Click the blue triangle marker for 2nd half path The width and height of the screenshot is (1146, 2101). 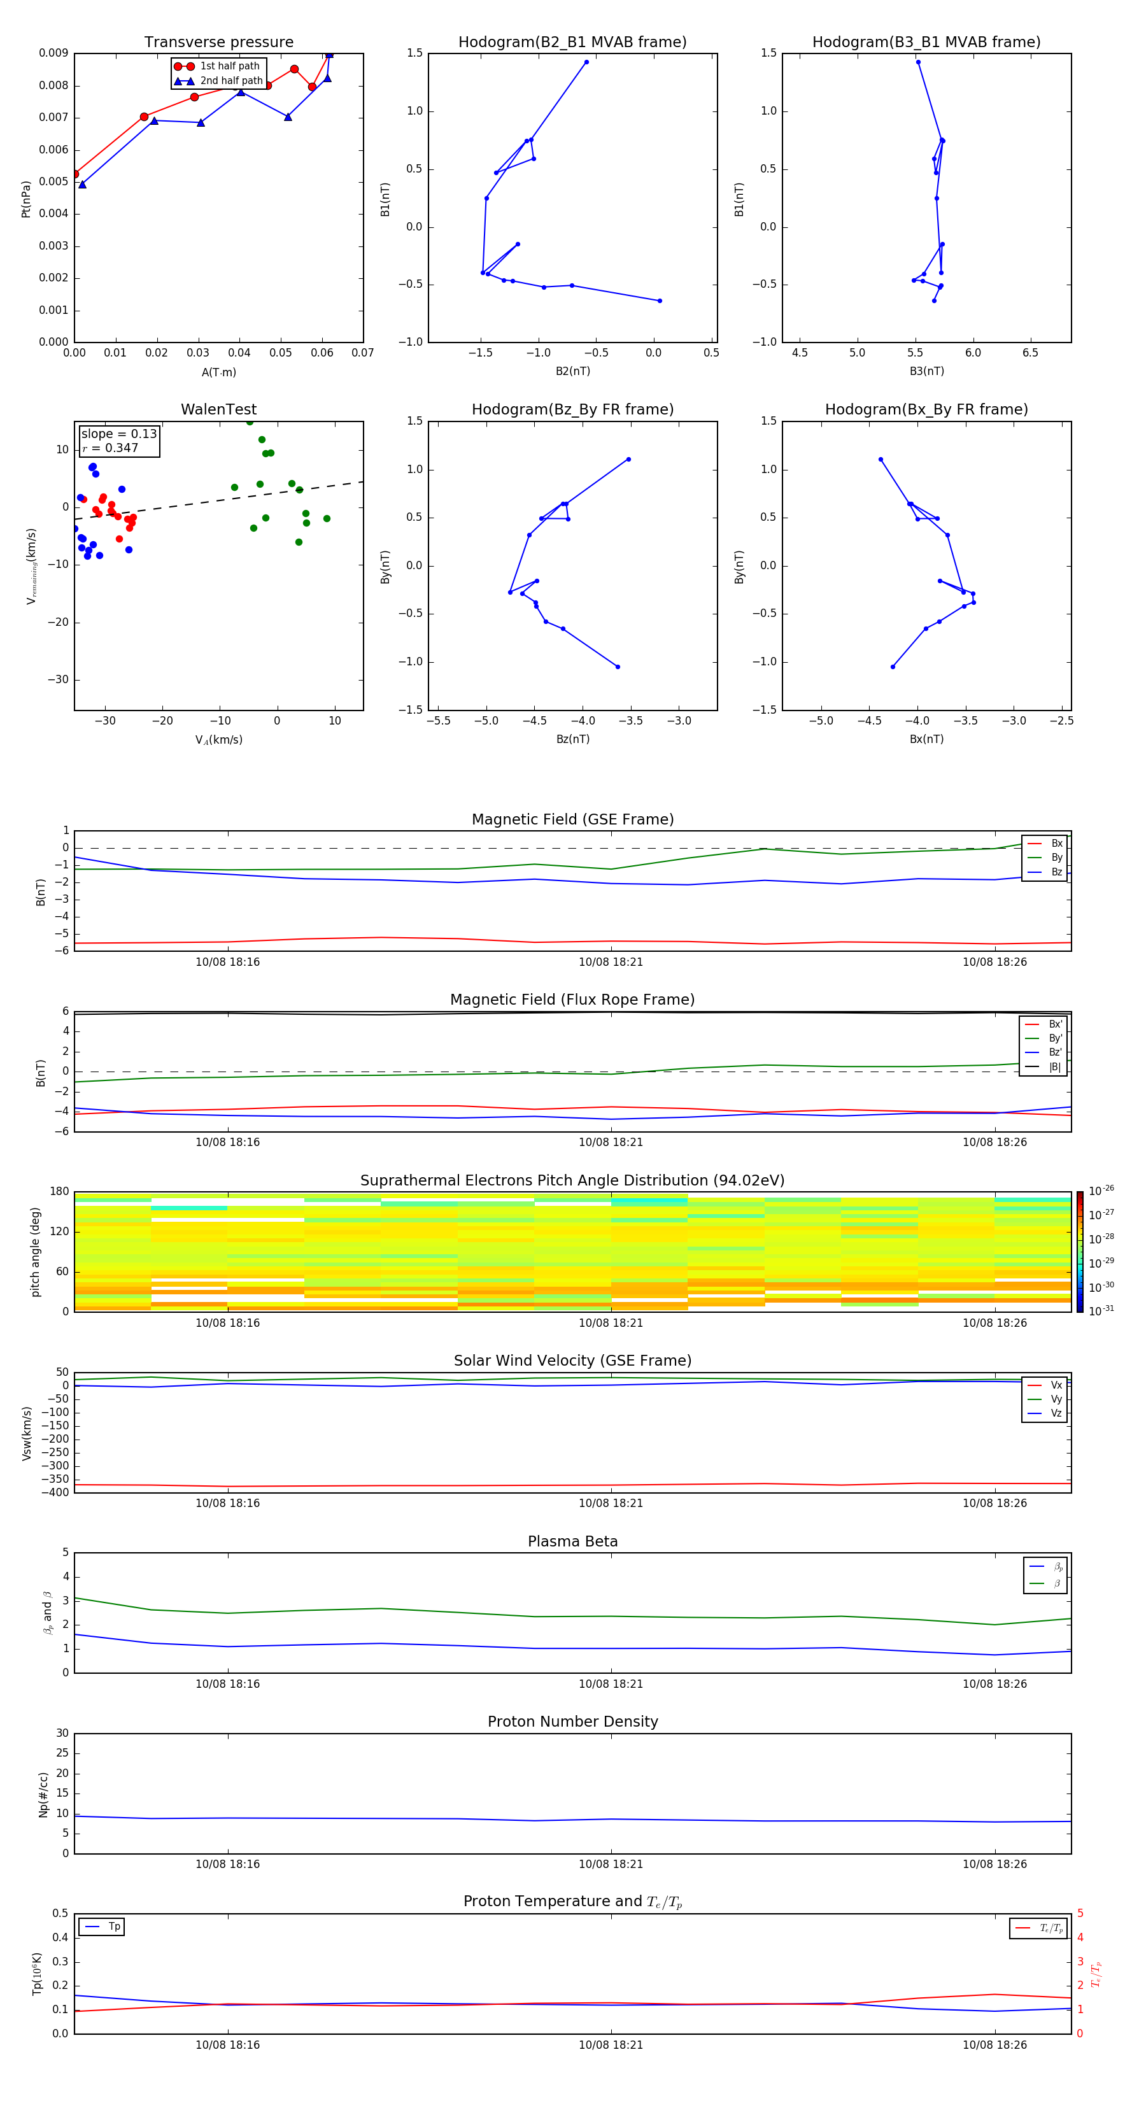[x=183, y=81]
